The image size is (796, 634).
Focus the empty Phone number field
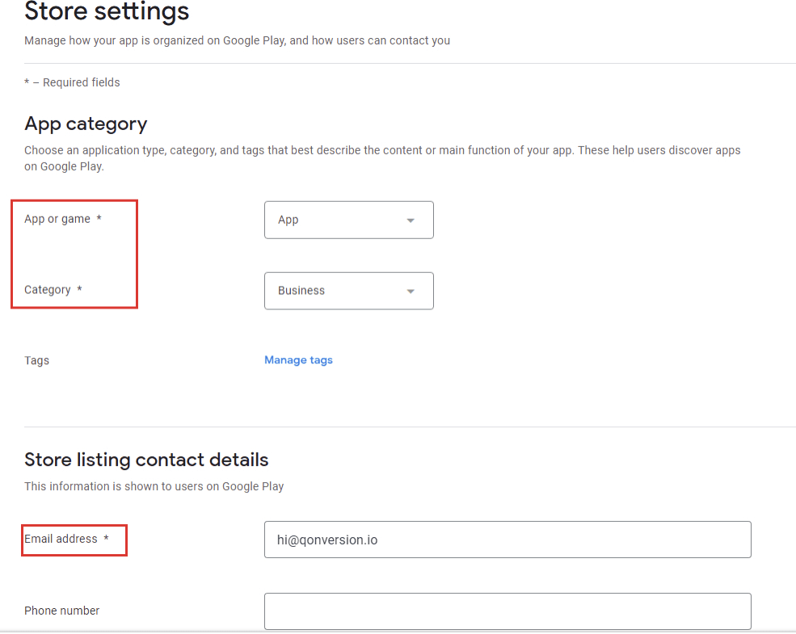tap(508, 611)
